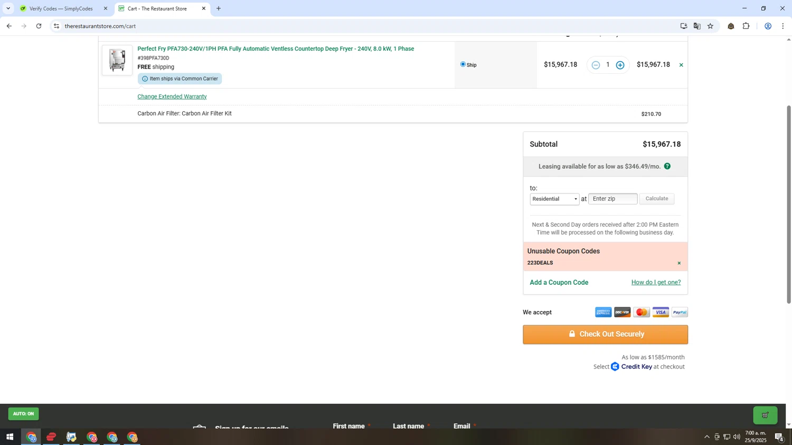Increase fryer quantity with plus icon
This screenshot has width=792, height=445.
[620, 65]
